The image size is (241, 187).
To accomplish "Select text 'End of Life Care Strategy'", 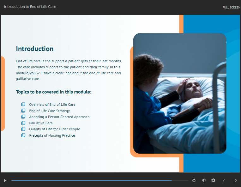I will [50, 111].
